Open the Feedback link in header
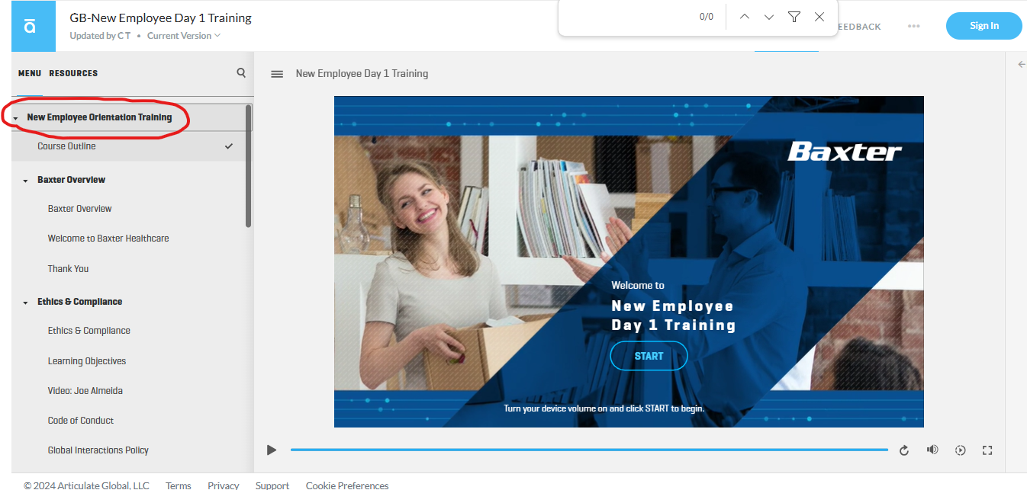 [x=859, y=27]
